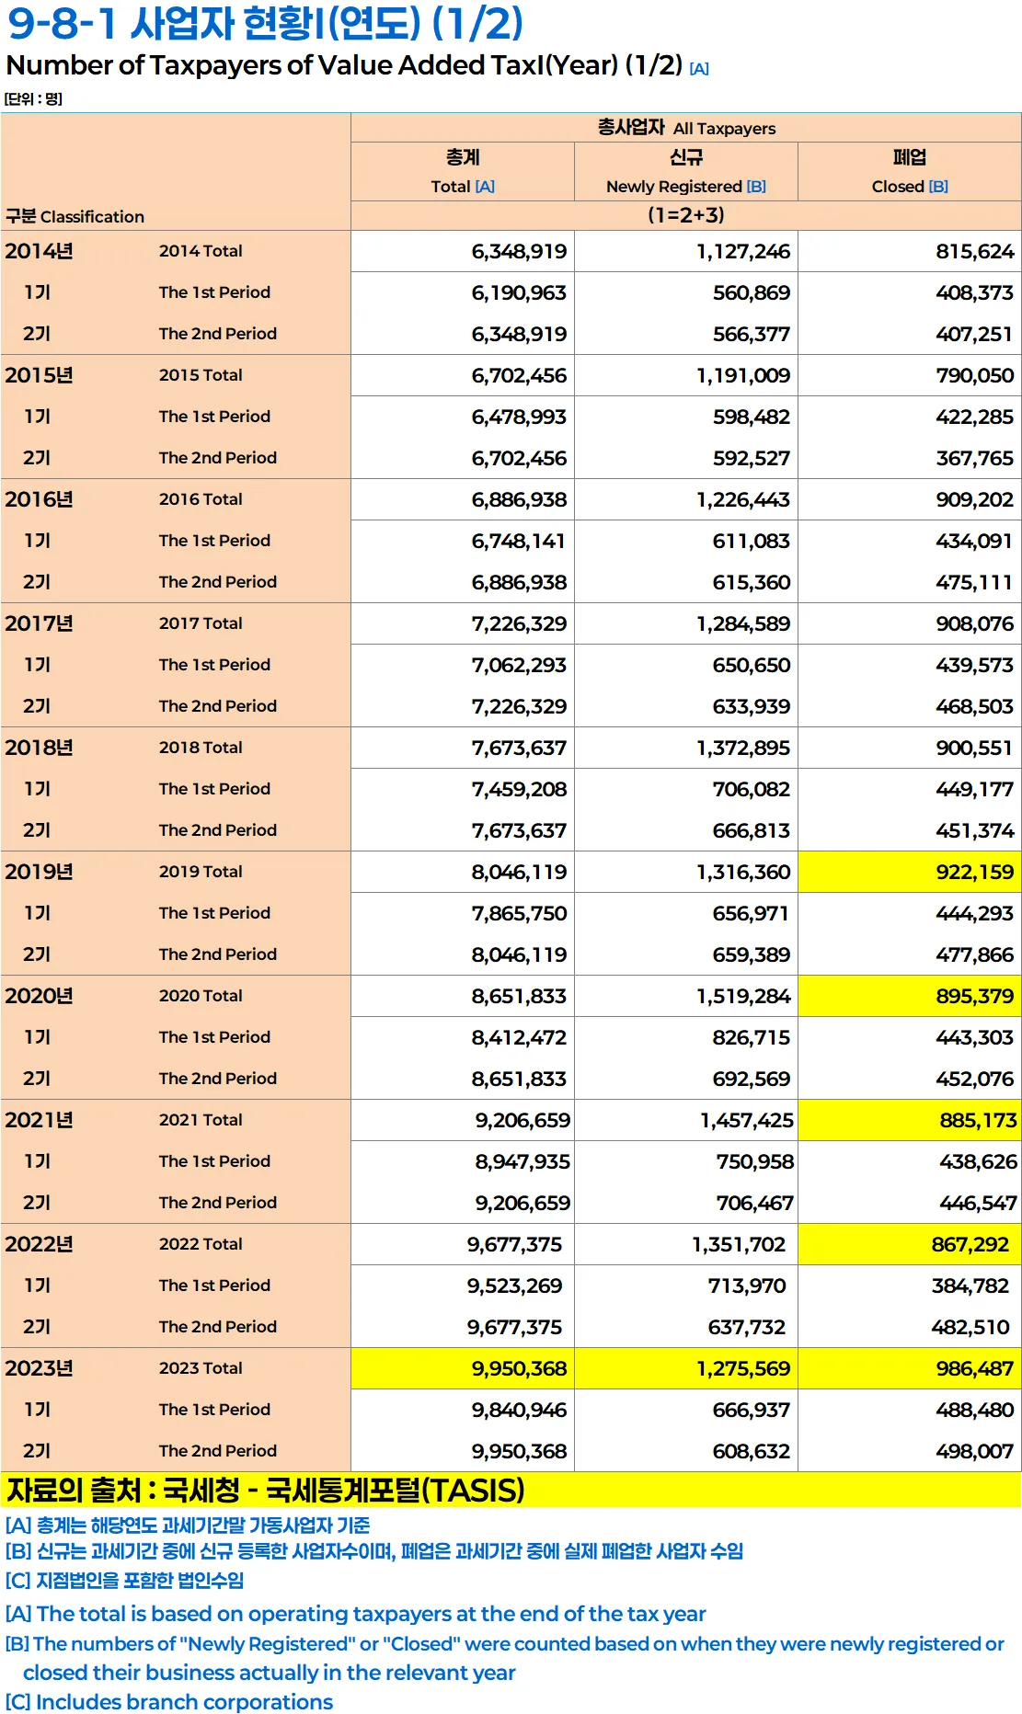Select closed value 452,076
The width and height of the screenshot is (1022, 1714).
(975, 1080)
